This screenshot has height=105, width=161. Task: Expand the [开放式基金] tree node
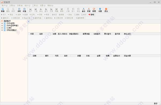click(x=2, y=30)
